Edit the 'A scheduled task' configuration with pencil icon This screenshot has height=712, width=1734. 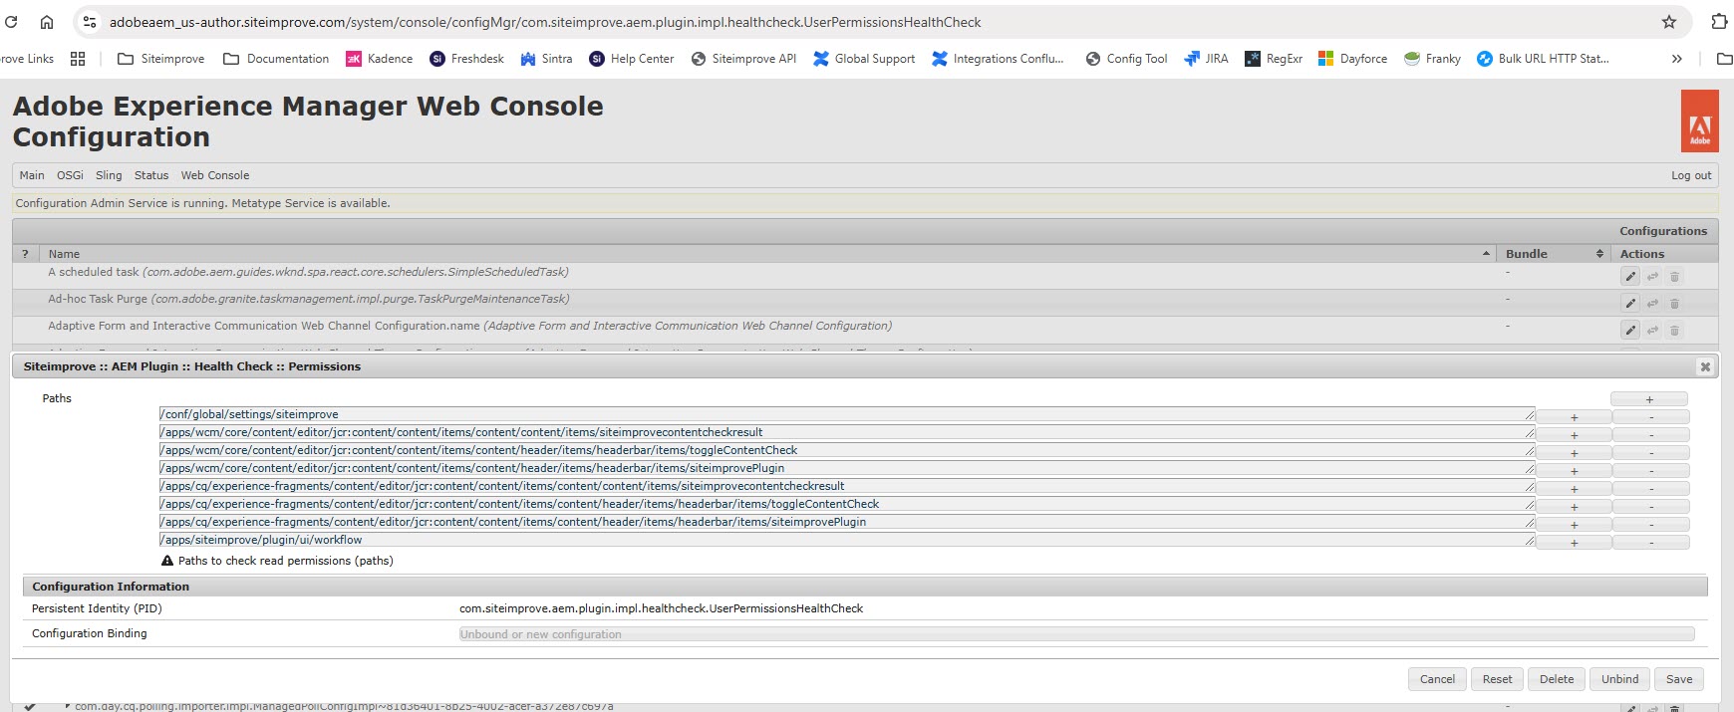(x=1630, y=276)
